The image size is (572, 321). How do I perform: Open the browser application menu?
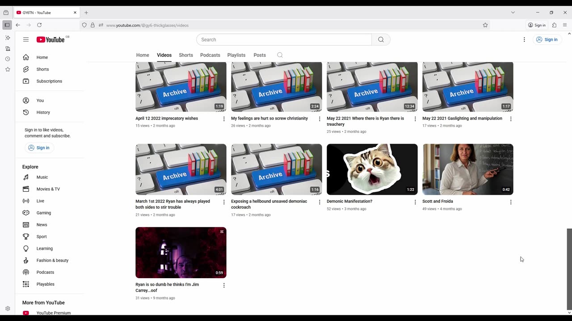[565, 25]
